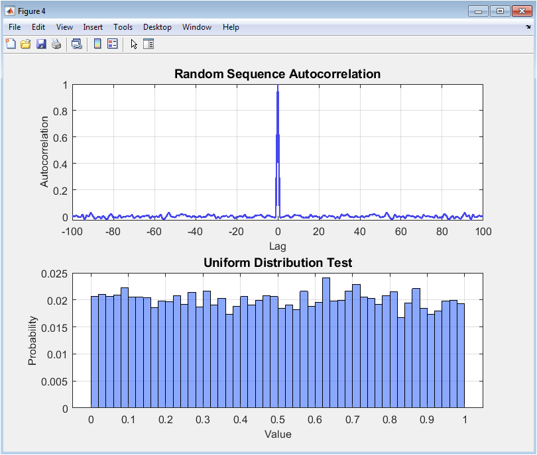Expand the View menu
This screenshot has width=537, height=455.
pyautogui.click(x=64, y=27)
